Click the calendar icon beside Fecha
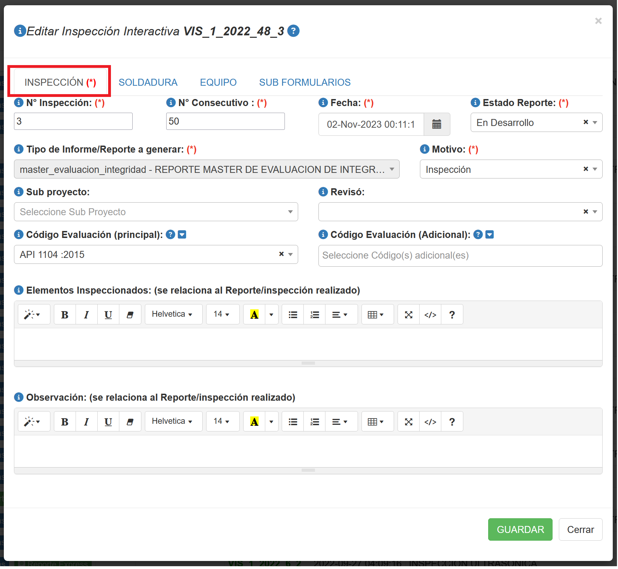This screenshot has width=618, height=569. (x=436, y=124)
